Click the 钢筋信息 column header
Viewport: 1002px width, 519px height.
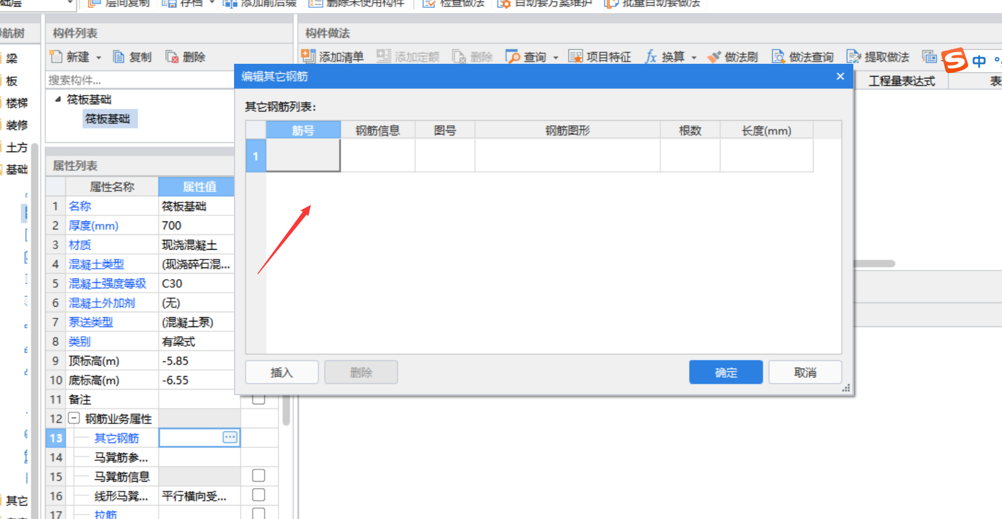click(378, 130)
